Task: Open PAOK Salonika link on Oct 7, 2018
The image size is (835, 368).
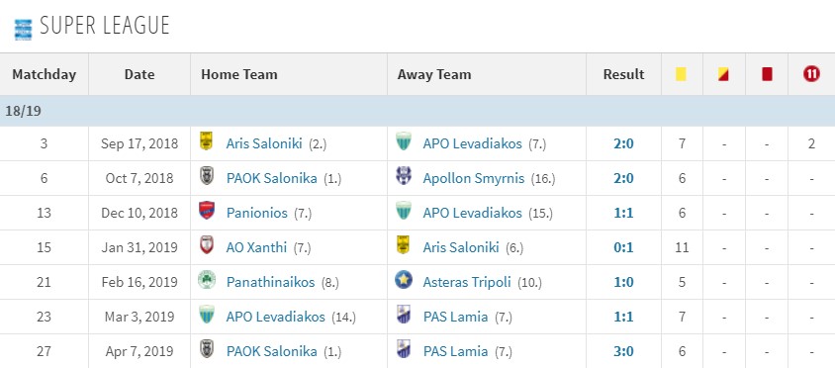Action: [272, 178]
